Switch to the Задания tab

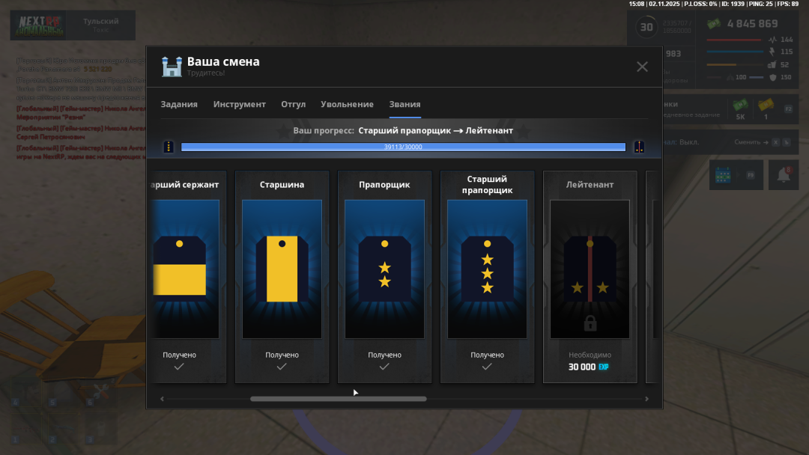(179, 104)
